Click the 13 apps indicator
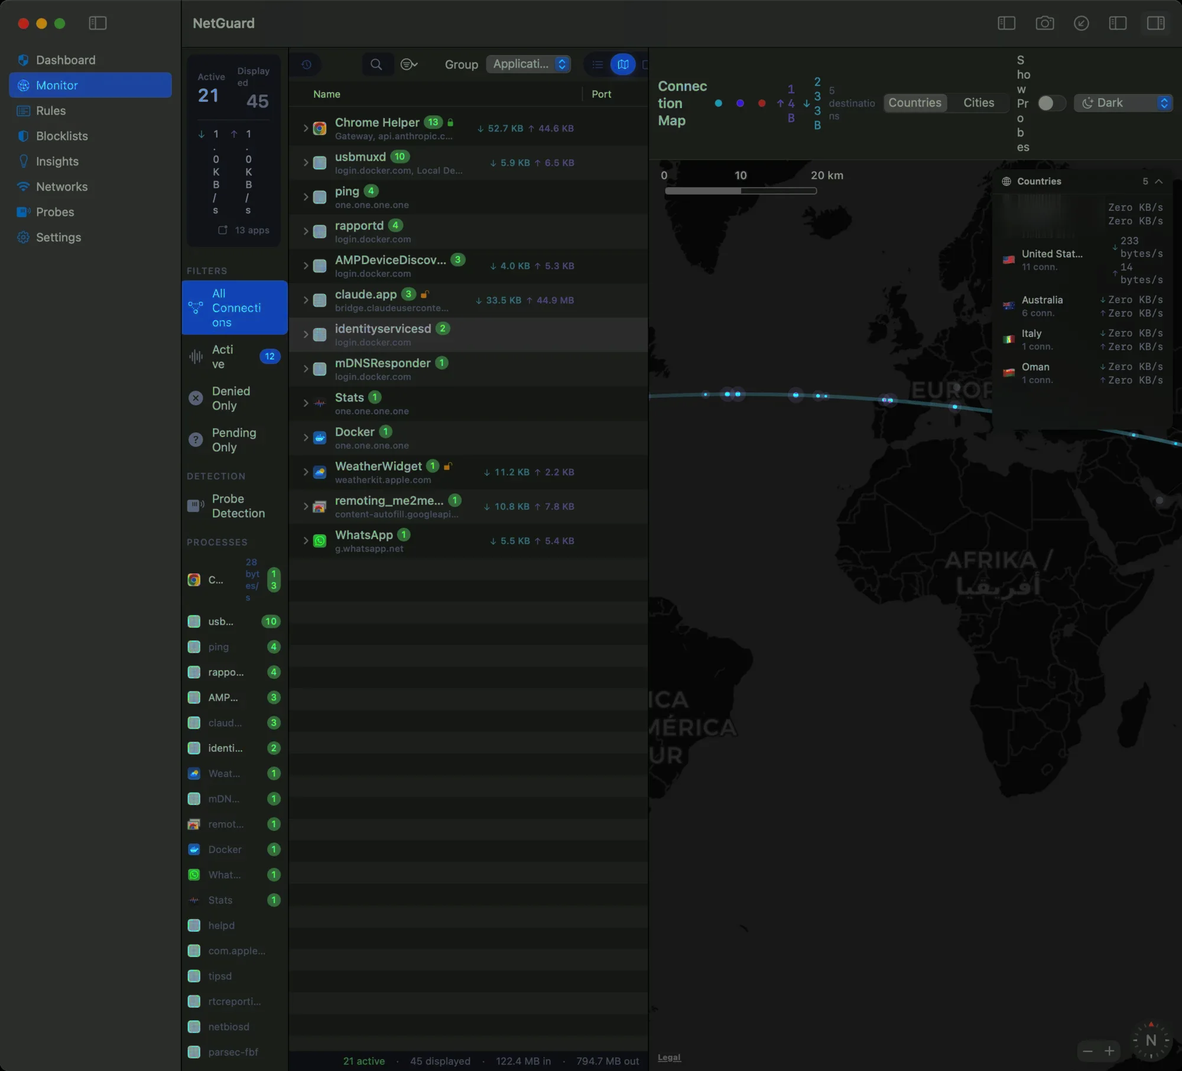 pos(243,230)
